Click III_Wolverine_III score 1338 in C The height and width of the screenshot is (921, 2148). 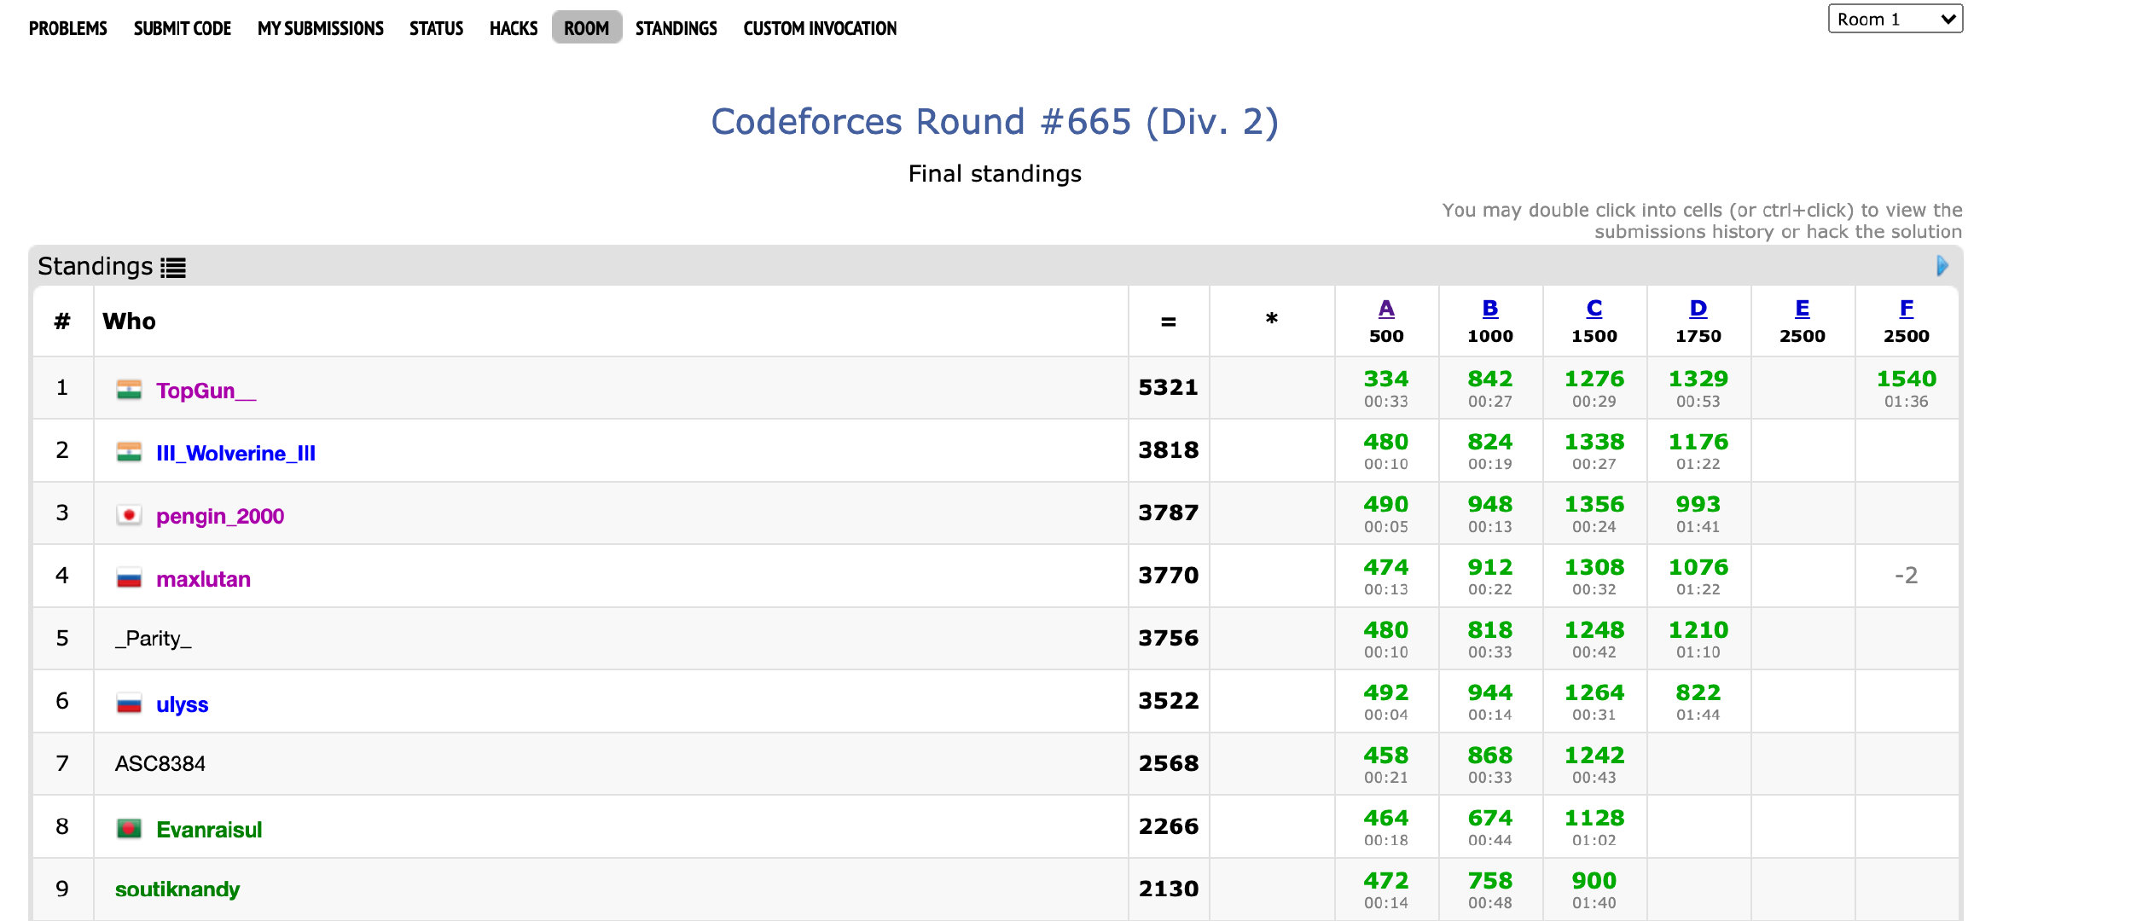[x=1594, y=442]
